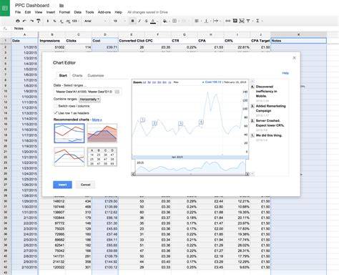Toggle italic formatting in toolbar
This screenshot has height=275, width=339.
pyautogui.click(x=139, y=21)
